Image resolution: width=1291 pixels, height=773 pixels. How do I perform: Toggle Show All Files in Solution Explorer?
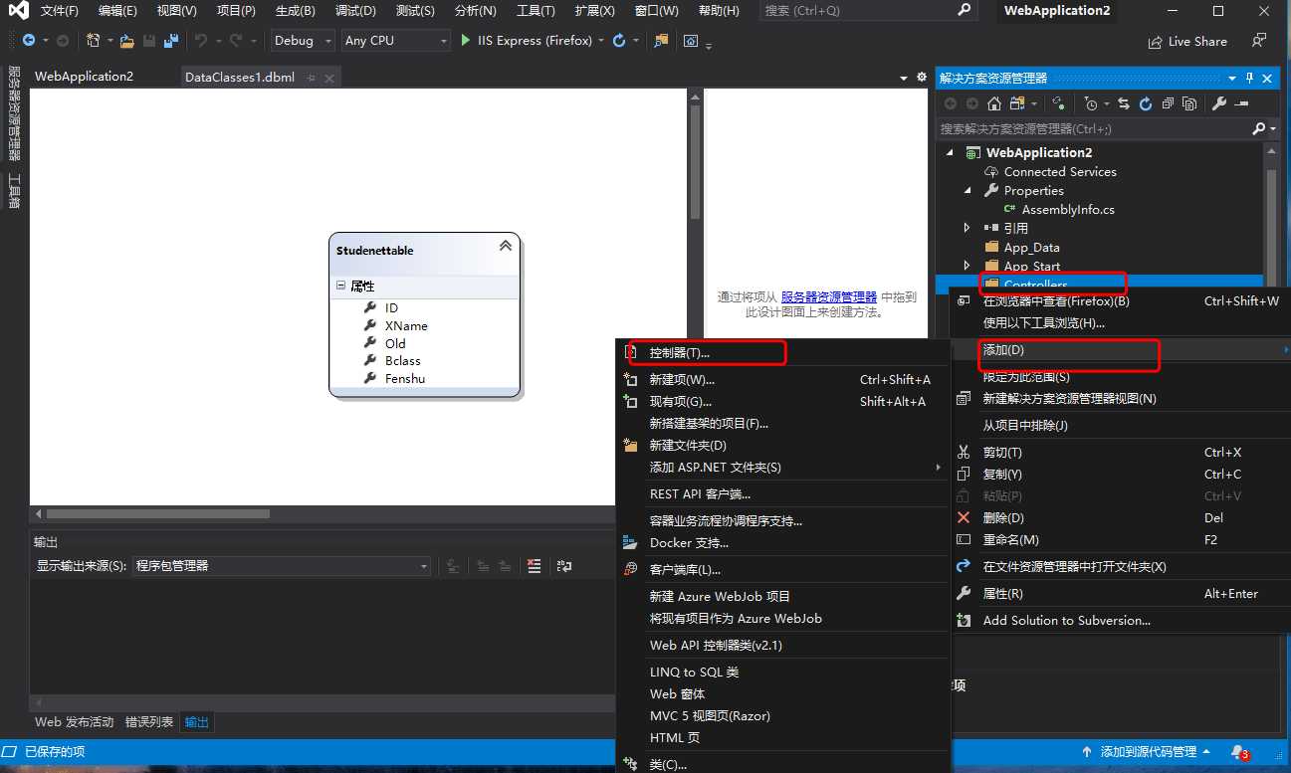1188,103
